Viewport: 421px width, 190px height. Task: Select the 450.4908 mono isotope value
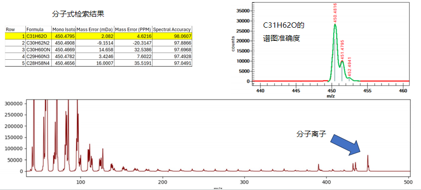coord(63,43)
